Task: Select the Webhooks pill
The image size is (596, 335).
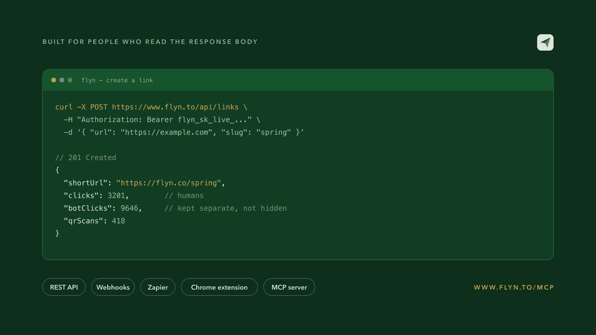Action: coord(113,287)
